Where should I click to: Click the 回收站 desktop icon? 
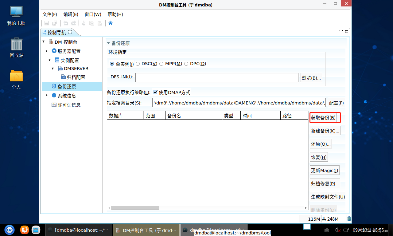pos(17,48)
